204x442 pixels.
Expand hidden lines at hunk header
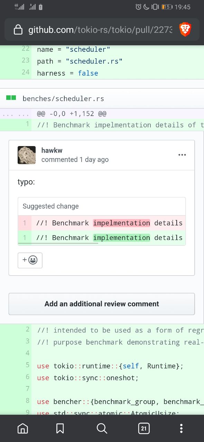pyautogui.click(x=16, y=114)
